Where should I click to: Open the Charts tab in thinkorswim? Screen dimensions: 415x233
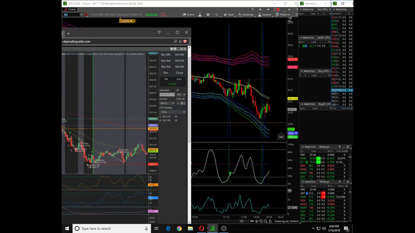70,9
